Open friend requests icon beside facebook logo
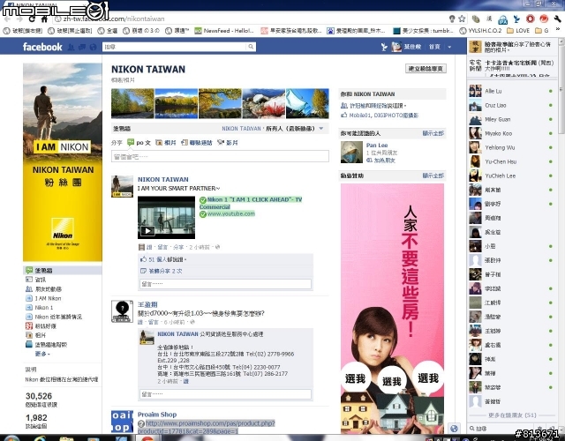 click(72, 47)
